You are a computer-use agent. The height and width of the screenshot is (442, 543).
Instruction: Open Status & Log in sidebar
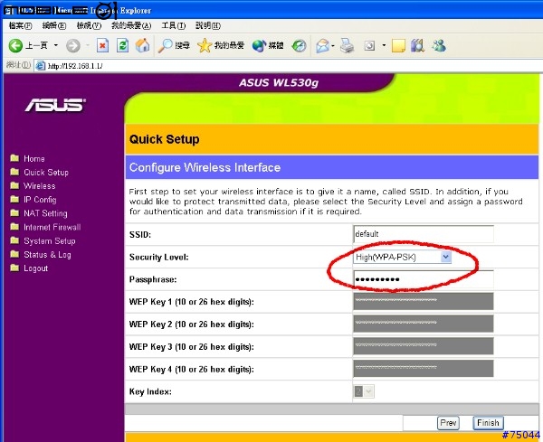click(47, 255)
